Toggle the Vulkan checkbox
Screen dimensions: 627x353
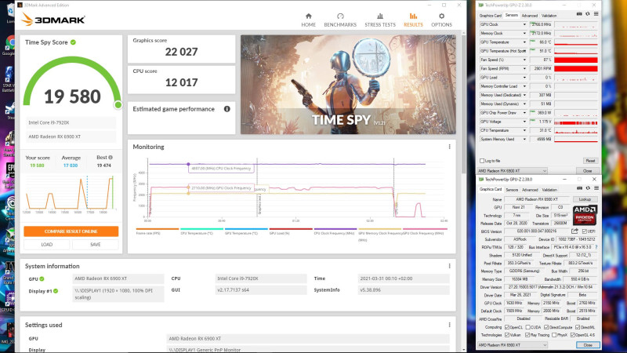[x=506, y=335]
